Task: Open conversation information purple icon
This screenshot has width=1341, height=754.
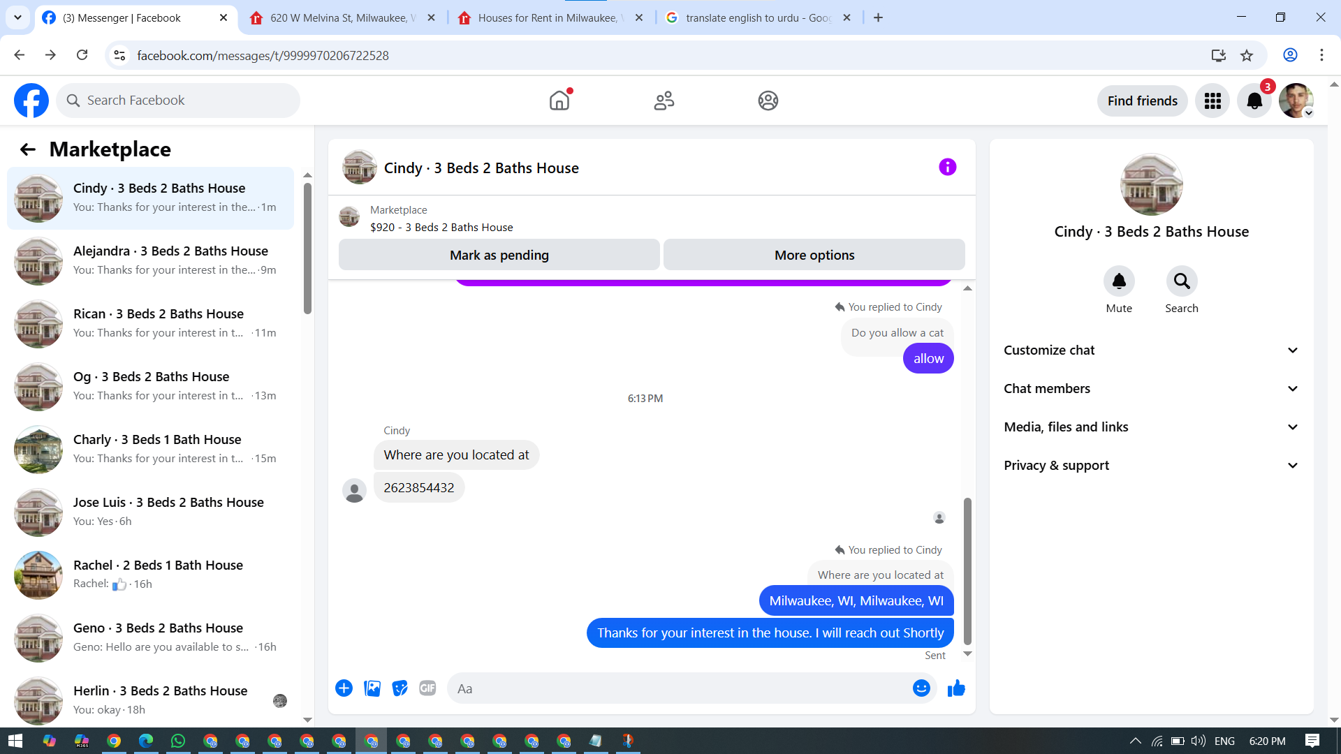Action: tap(948, 167)
